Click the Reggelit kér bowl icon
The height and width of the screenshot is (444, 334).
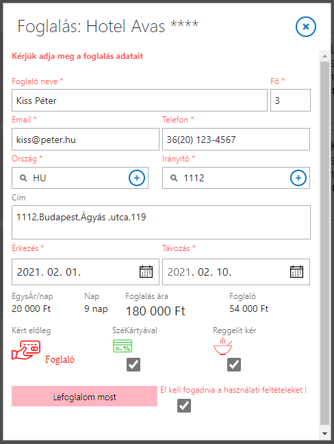pyautogui.click(x=223, y=346)
